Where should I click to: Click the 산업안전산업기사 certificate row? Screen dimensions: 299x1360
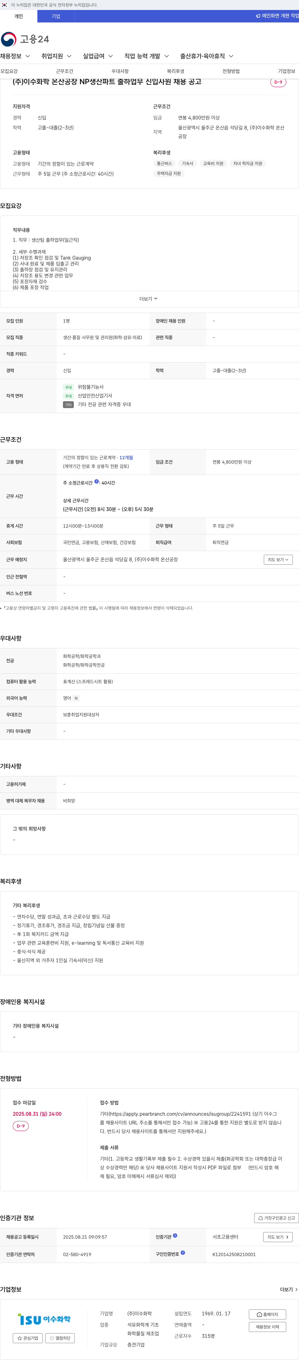tap(88, 395)
